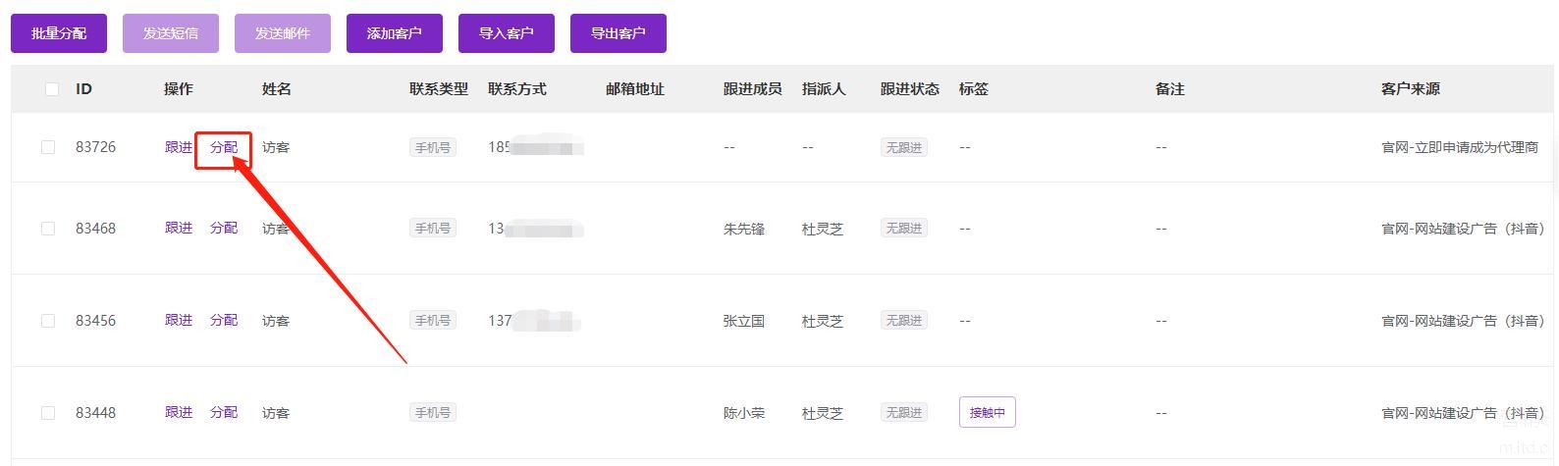Click the 客户来源 column header

[x=1410, y=89]
